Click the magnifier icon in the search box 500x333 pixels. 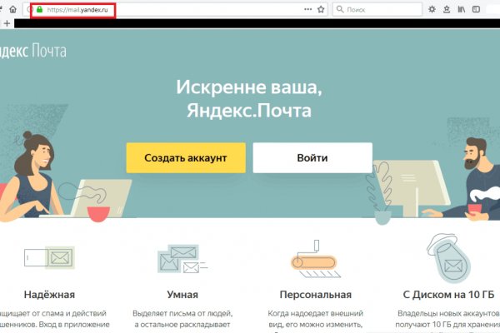coord(340,9)
